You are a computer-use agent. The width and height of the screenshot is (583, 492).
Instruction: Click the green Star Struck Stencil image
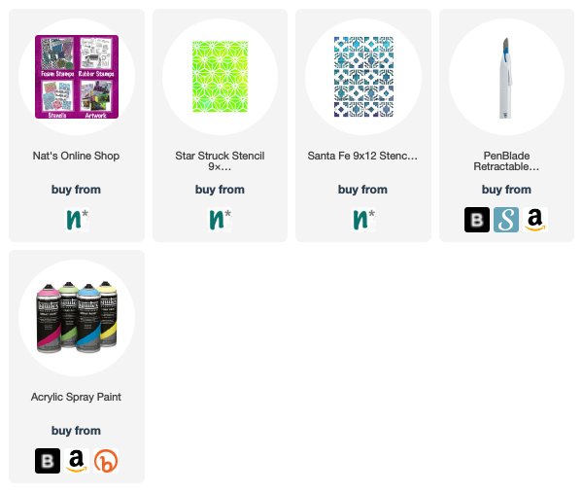point(220,77)
